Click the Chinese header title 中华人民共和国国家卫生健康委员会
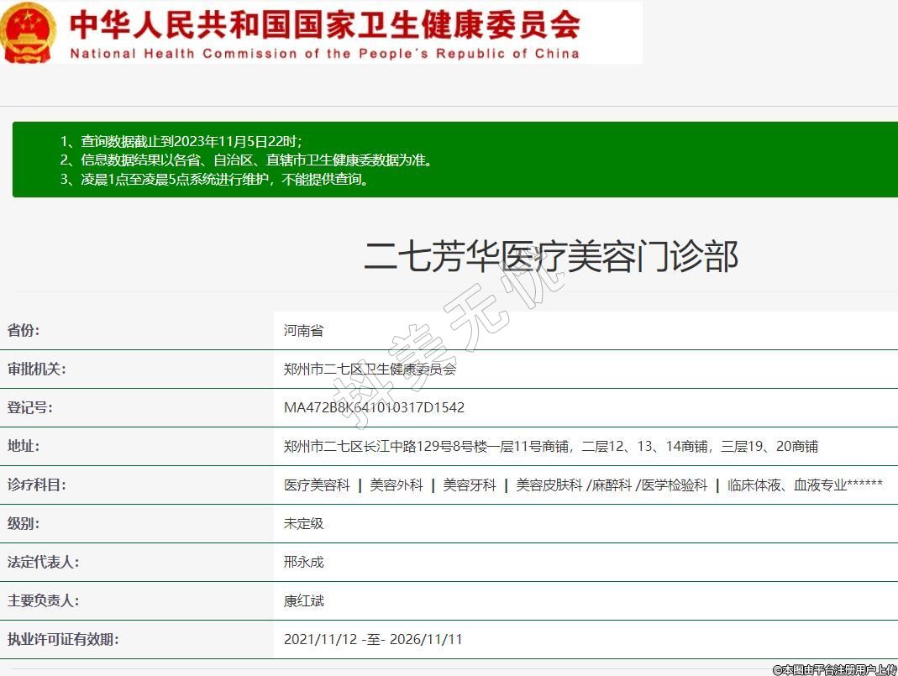Screen dimensions: 898x676 point(324,24)
